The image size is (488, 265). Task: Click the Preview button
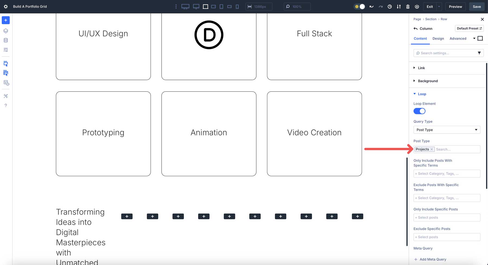[455, 6]
